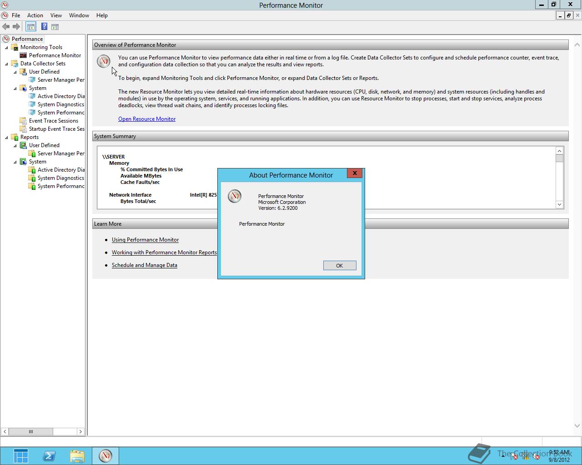Open the Help menu
This screenshot has height=465, width=582.
(x=102, y=15)
